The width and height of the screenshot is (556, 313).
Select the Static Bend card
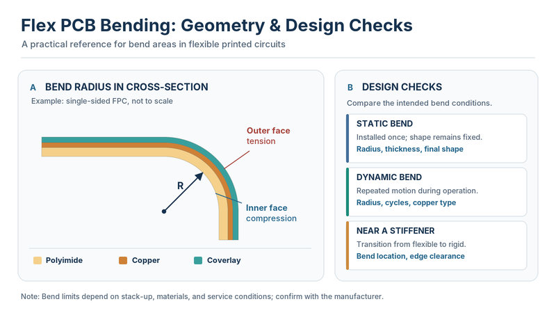coord(436,138)
